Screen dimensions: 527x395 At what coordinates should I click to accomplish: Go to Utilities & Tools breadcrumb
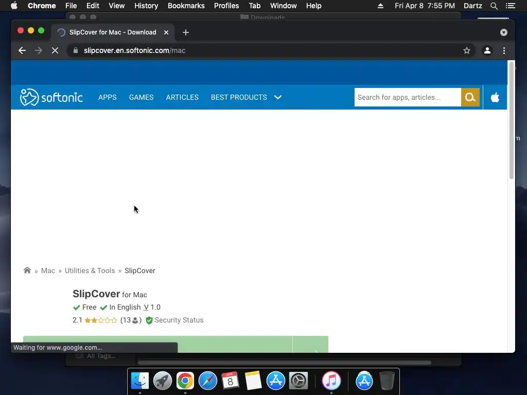coord(90,271)
